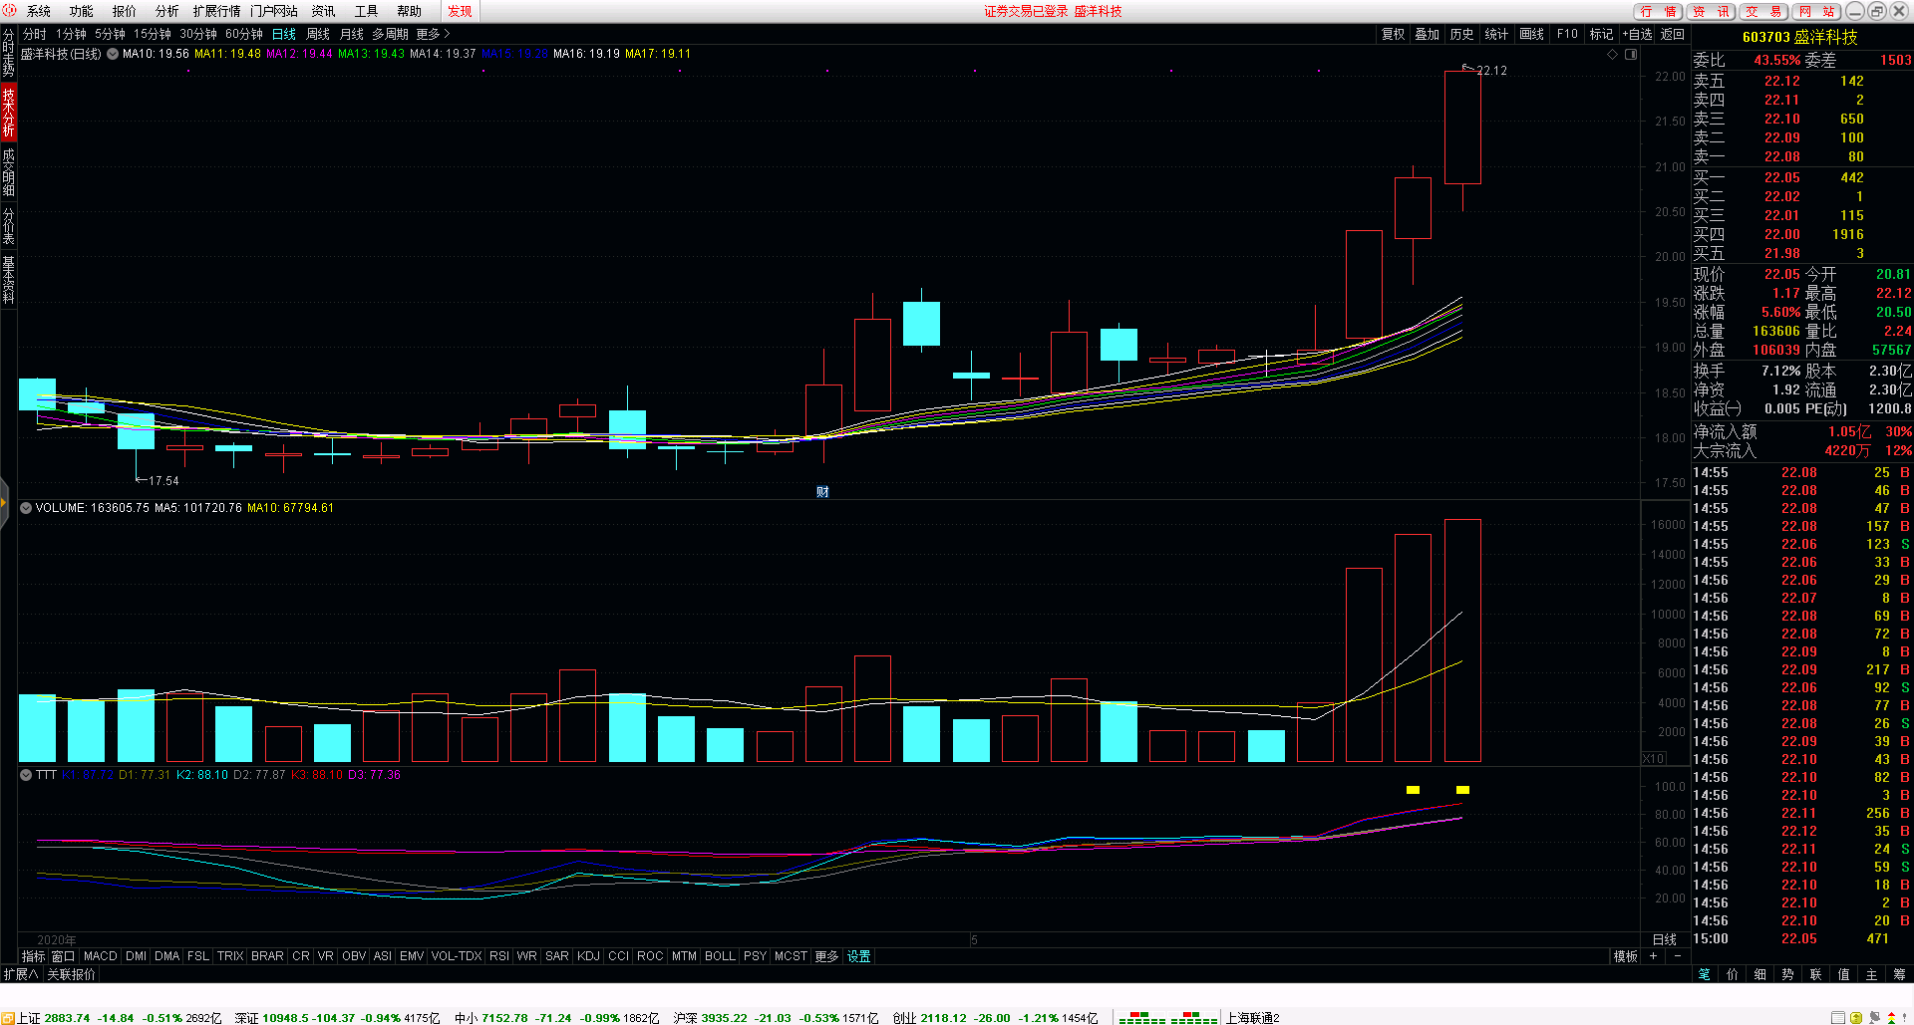Open the 模板 template selector

coord(1626,956)
